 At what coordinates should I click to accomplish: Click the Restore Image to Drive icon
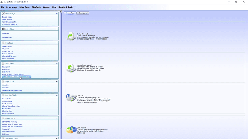pyautogui.click(x=71, y=68)
